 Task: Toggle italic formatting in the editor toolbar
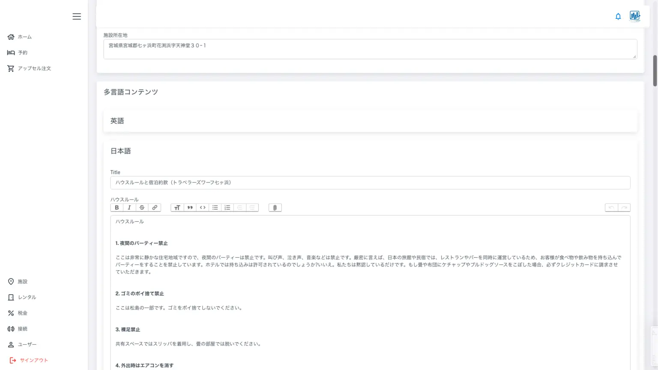tap(129, 208)
